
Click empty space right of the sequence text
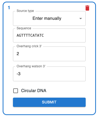point(64,35)
